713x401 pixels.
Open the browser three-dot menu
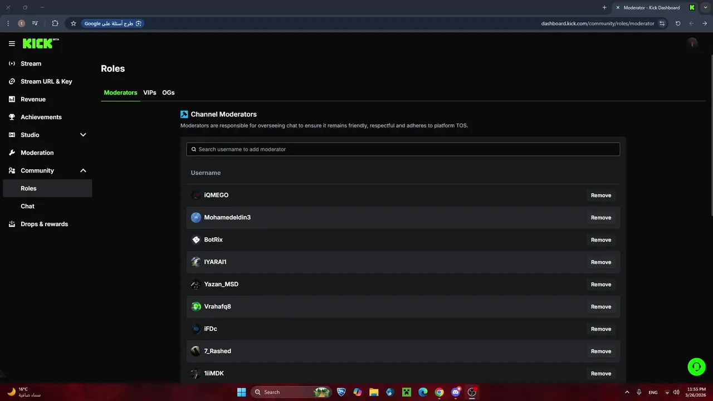8,23
